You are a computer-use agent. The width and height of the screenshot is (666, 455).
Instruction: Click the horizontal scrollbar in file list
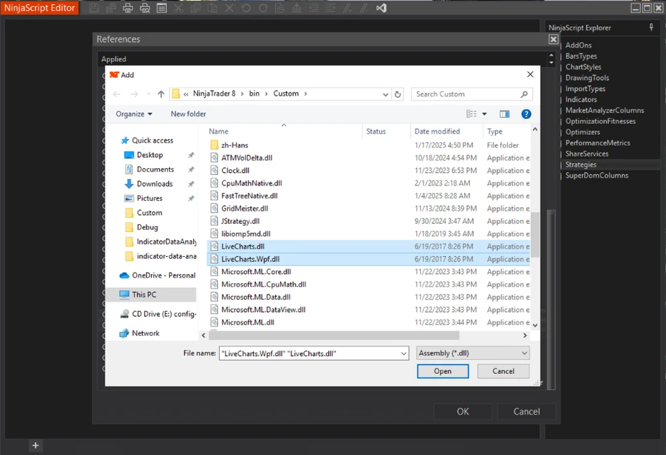coord(334,336)
